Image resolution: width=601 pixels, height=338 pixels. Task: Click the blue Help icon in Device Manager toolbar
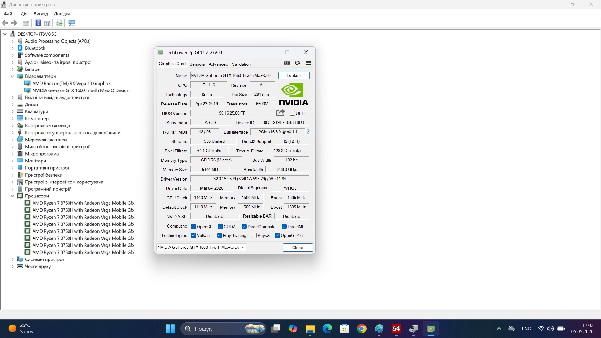pyautogui.click(x=38, y=23)
